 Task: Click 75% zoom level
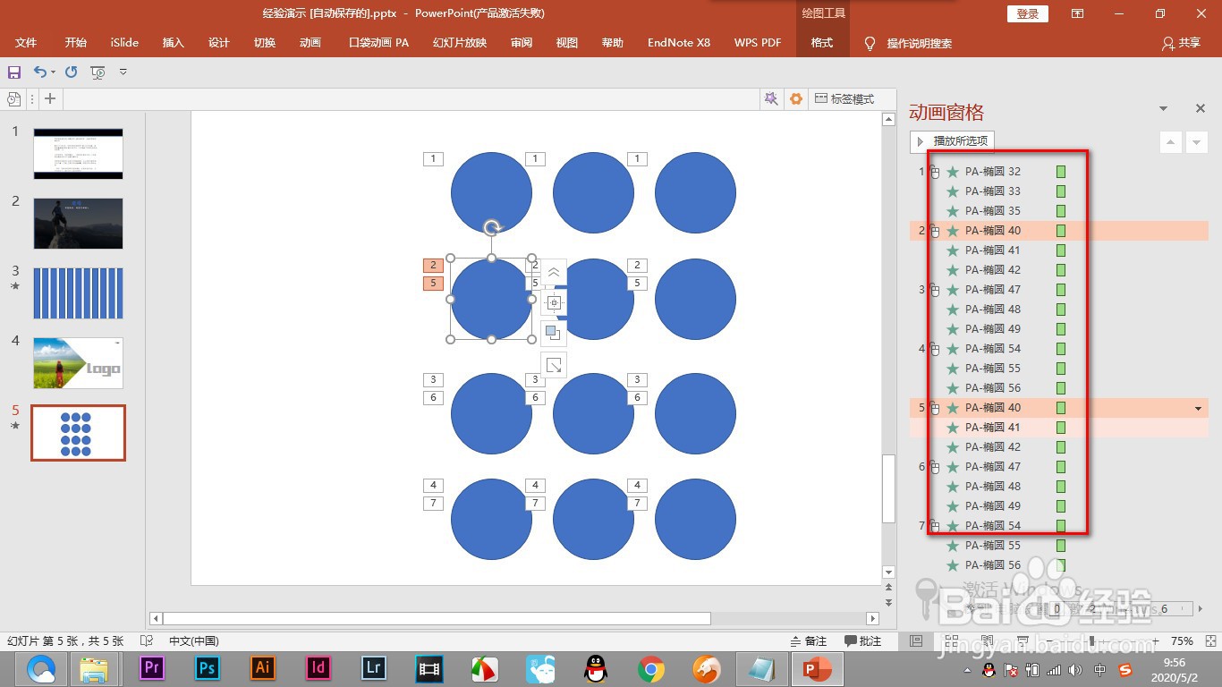(1183, 641)
